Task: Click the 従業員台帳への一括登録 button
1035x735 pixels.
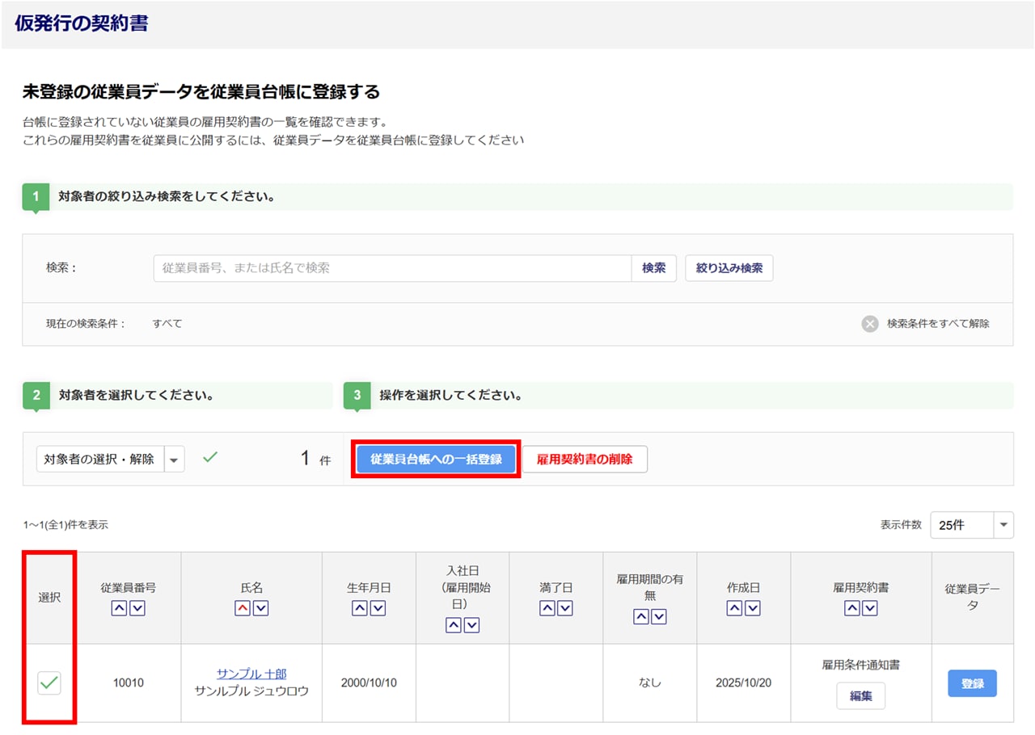Action: click(436, 459)
